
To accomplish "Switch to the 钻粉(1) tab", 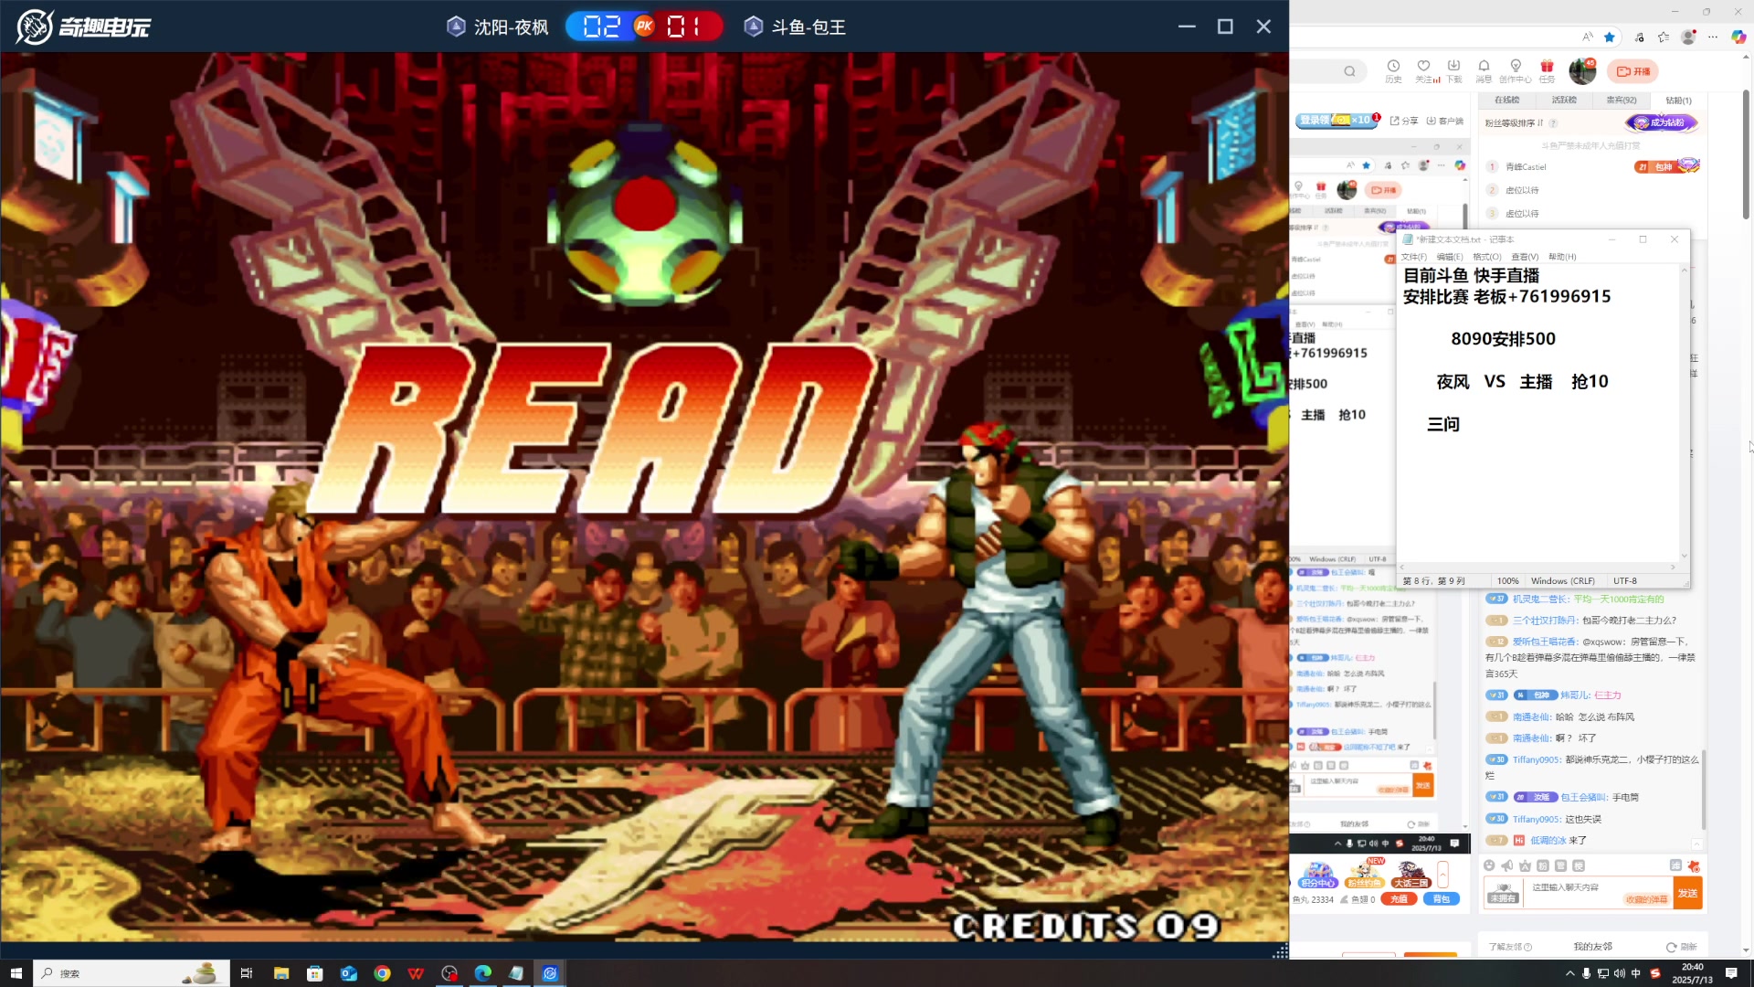I will pos(1678,101).
